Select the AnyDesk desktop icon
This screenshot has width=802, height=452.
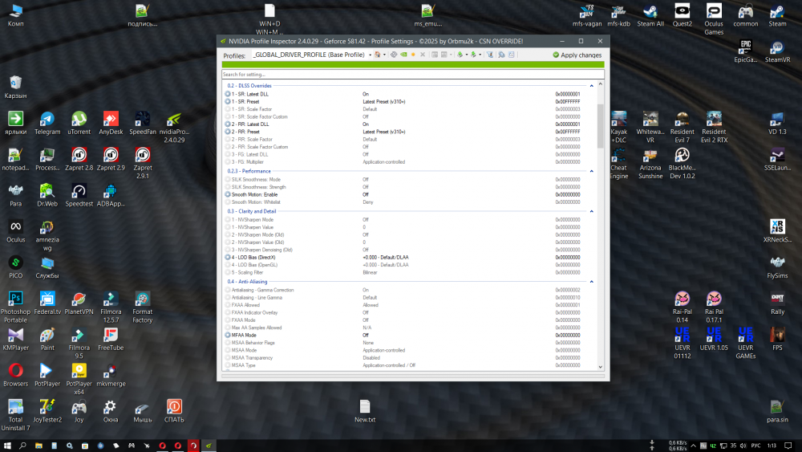pos(111,124)
